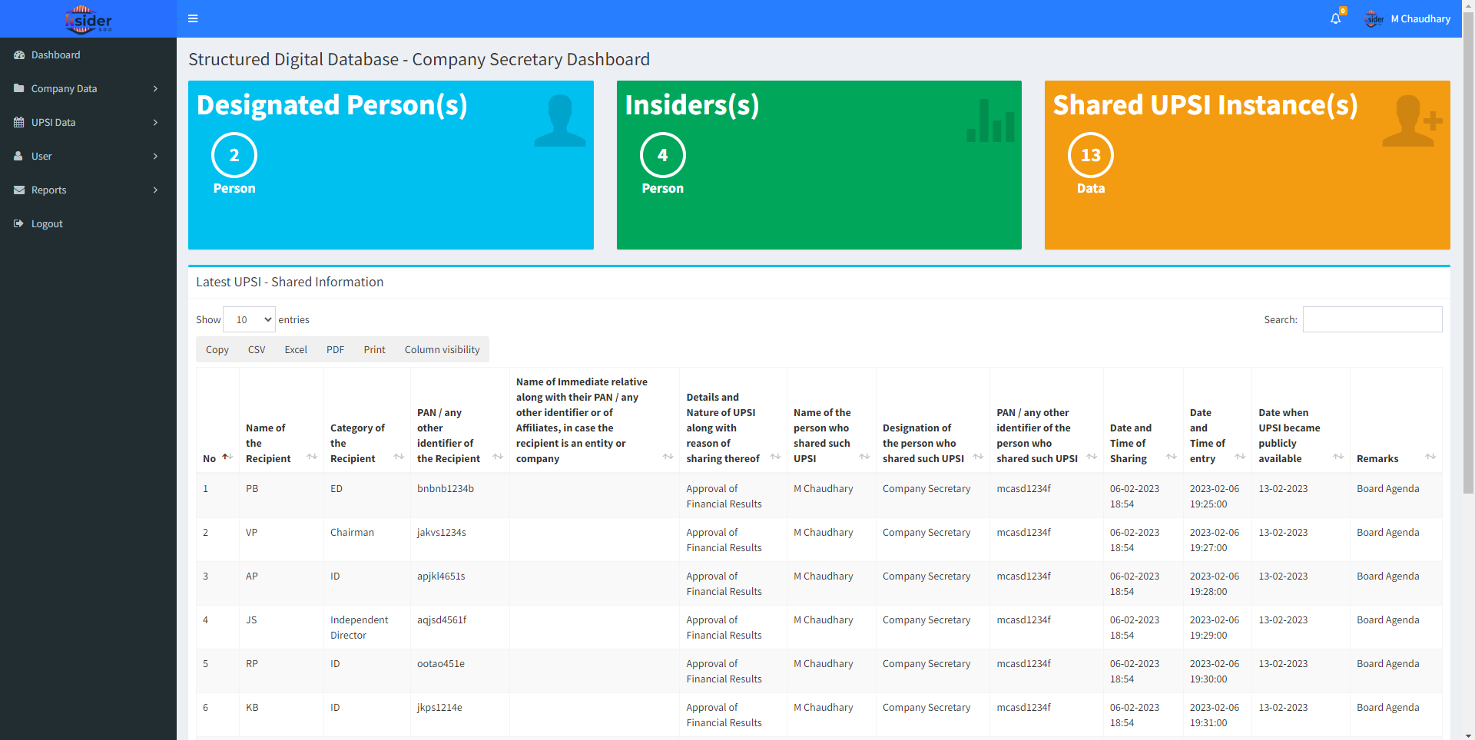This screenshot has width=1475, height=740.
Task: Open Reports in the sidebar
Action: 88,190
